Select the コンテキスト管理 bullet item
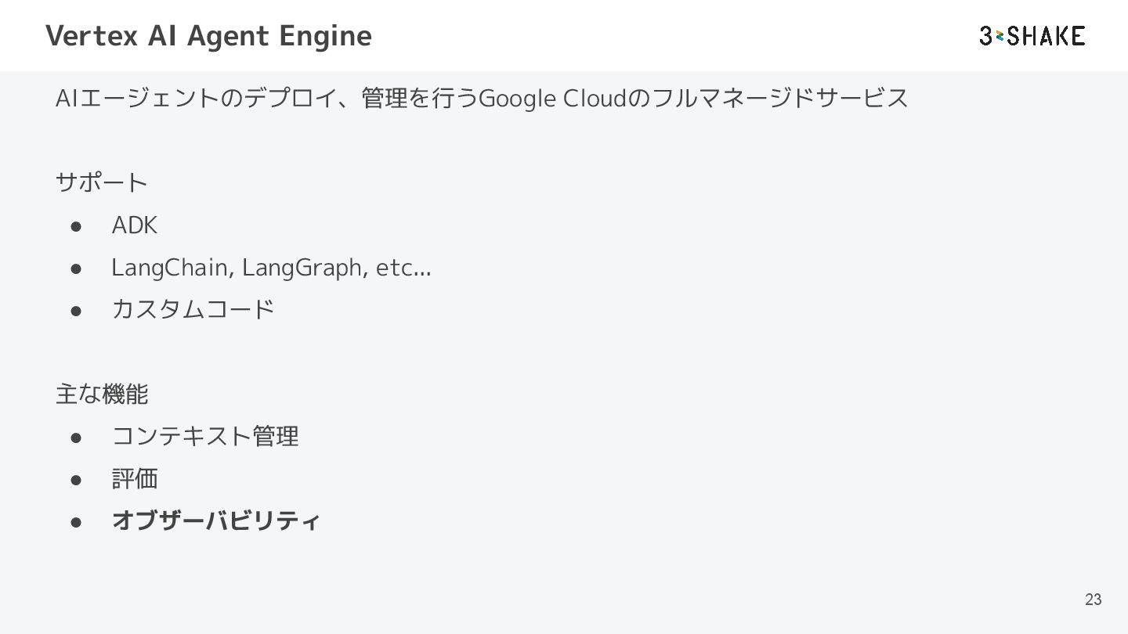 point(205,436)
